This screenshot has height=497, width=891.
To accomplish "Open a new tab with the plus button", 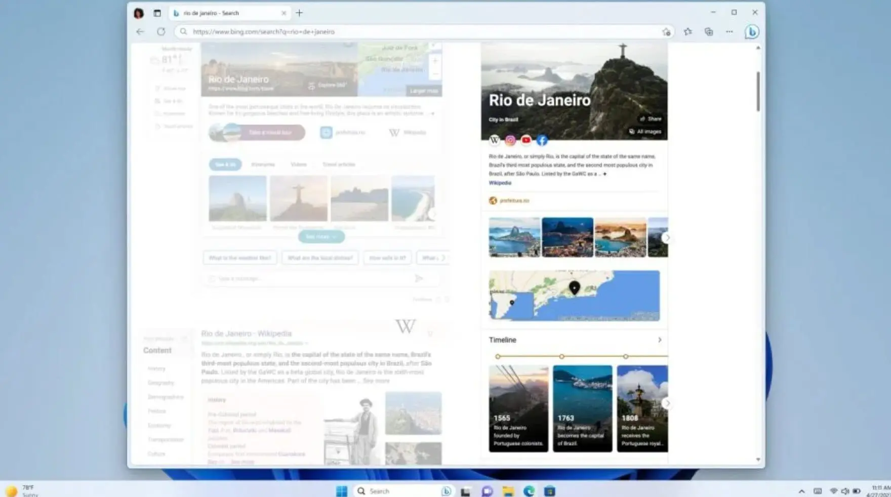I will tap(299, 13).
